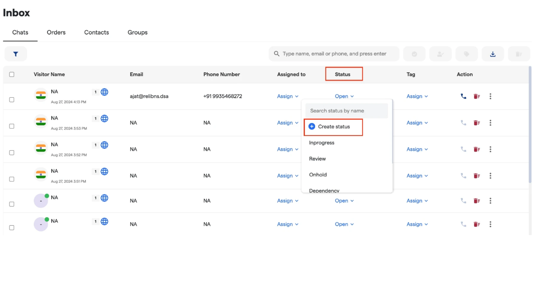This screenshot has width=536, height=302.
Task: Switch to the Chats tab
Action: (x=20, y=32)
